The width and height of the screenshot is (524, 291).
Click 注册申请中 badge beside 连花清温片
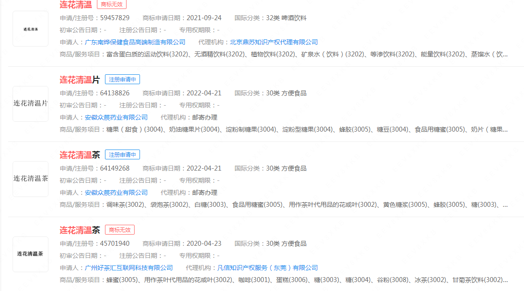pyautogui.click(x=122, y=79)
